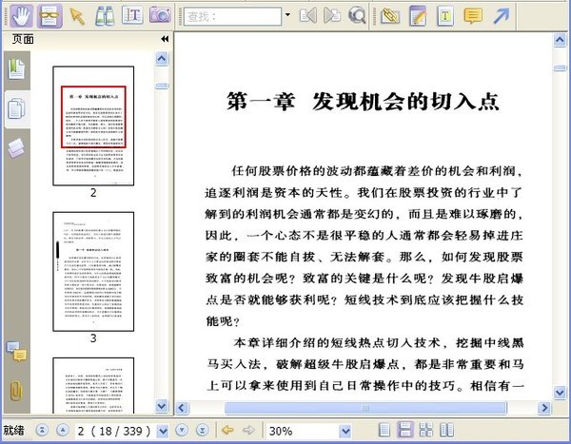Open the search field dropdown arrow
This screenshot has width=571, height=444.
click(x=287, y=15)
